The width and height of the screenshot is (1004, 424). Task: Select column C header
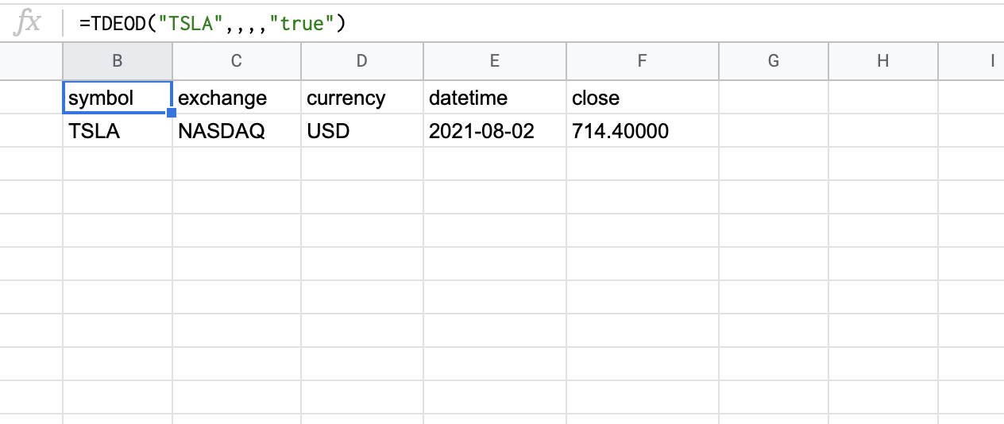(x=236, y=61)
